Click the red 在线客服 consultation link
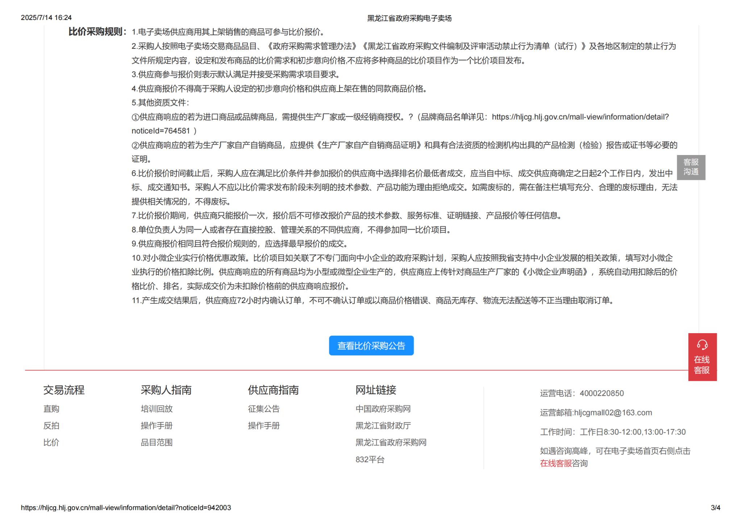742x524 pixels. pos(555,464)
